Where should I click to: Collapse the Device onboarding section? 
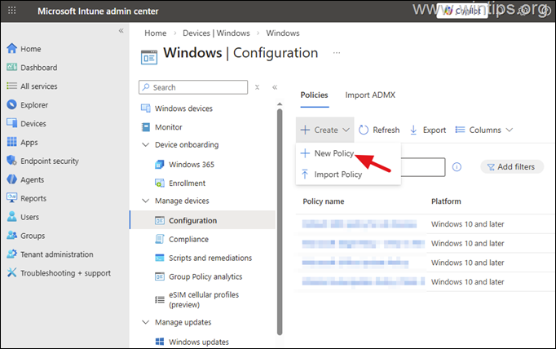tap(145, 144)
